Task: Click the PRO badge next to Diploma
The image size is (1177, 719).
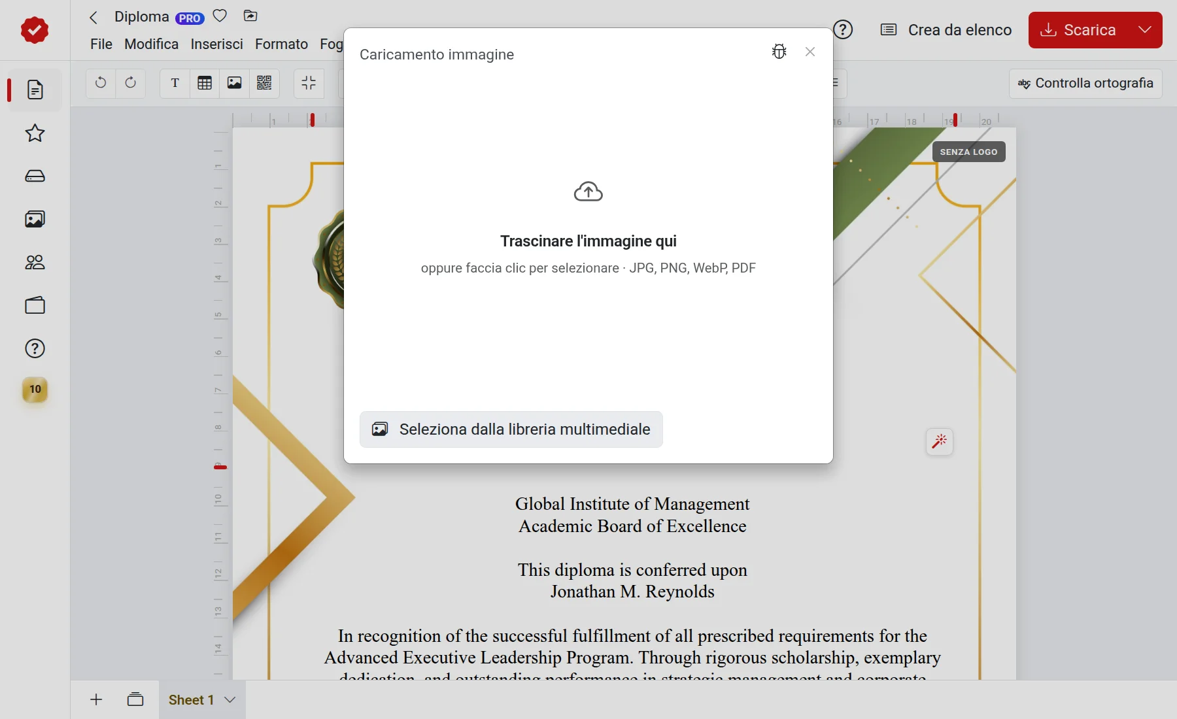Action: pyautogui.click(x=190, y=18)
